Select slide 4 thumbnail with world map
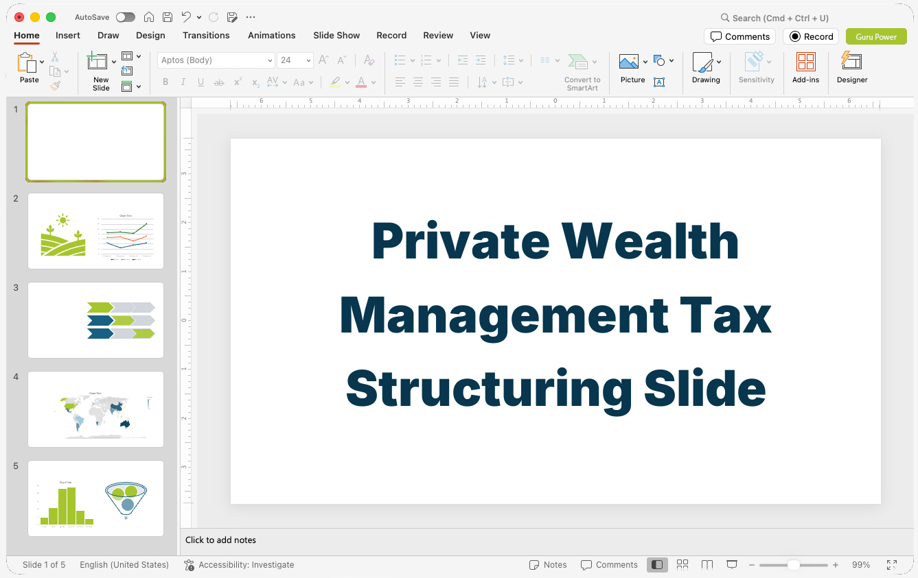 (x=96, y=409)
